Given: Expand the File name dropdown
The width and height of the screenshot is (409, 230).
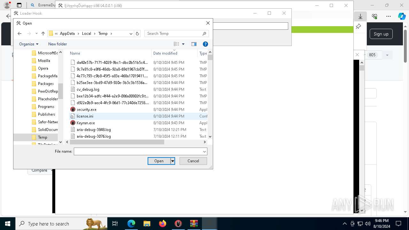Looking at the screenshot, I should tap(204, 151).
